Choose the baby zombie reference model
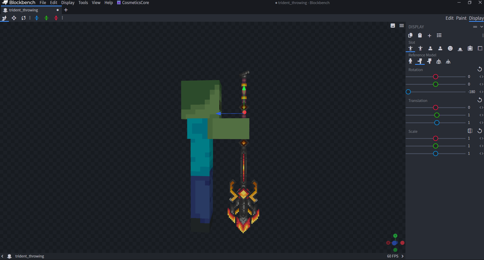 click(x=429, y=61)
